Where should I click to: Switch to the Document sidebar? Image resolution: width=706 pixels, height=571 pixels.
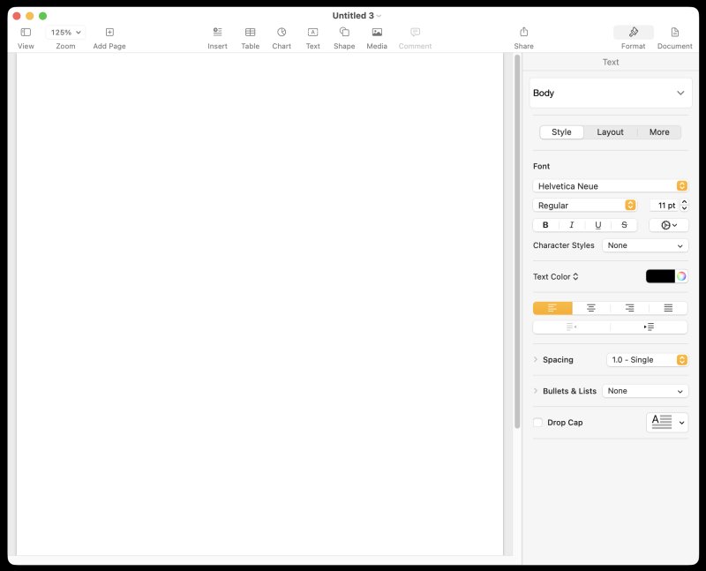673,33
